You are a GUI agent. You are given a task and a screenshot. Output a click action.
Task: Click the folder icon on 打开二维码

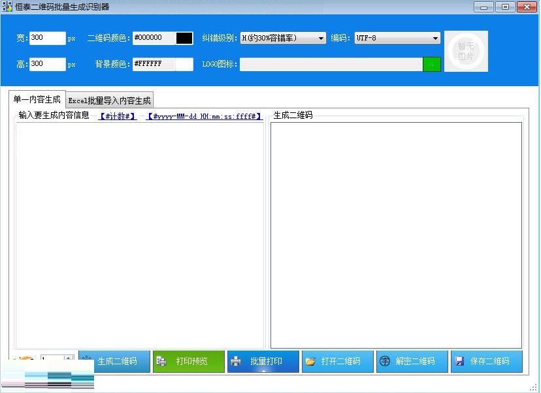[310, 361]
